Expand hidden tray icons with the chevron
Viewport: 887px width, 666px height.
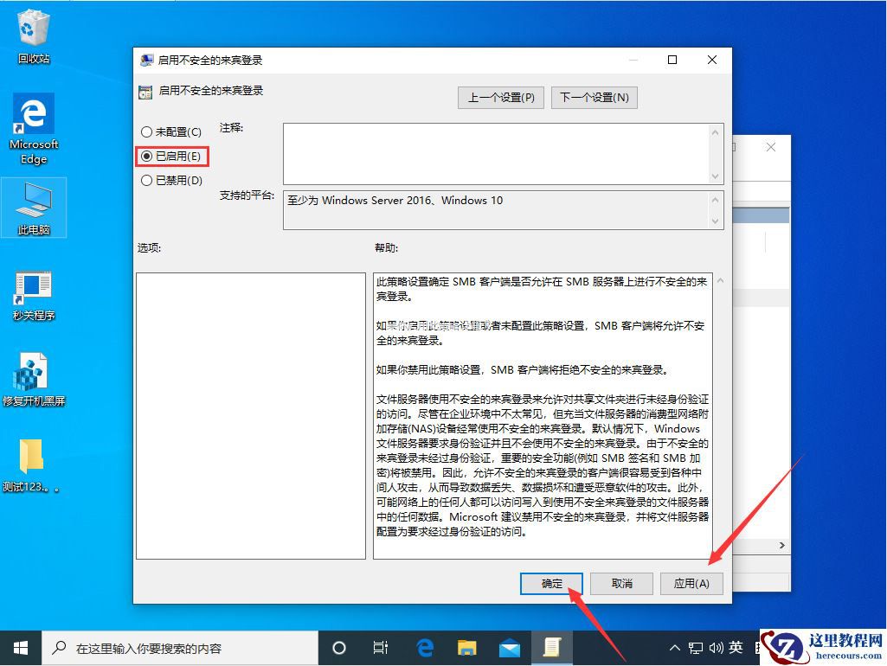(x=673, y=647)
